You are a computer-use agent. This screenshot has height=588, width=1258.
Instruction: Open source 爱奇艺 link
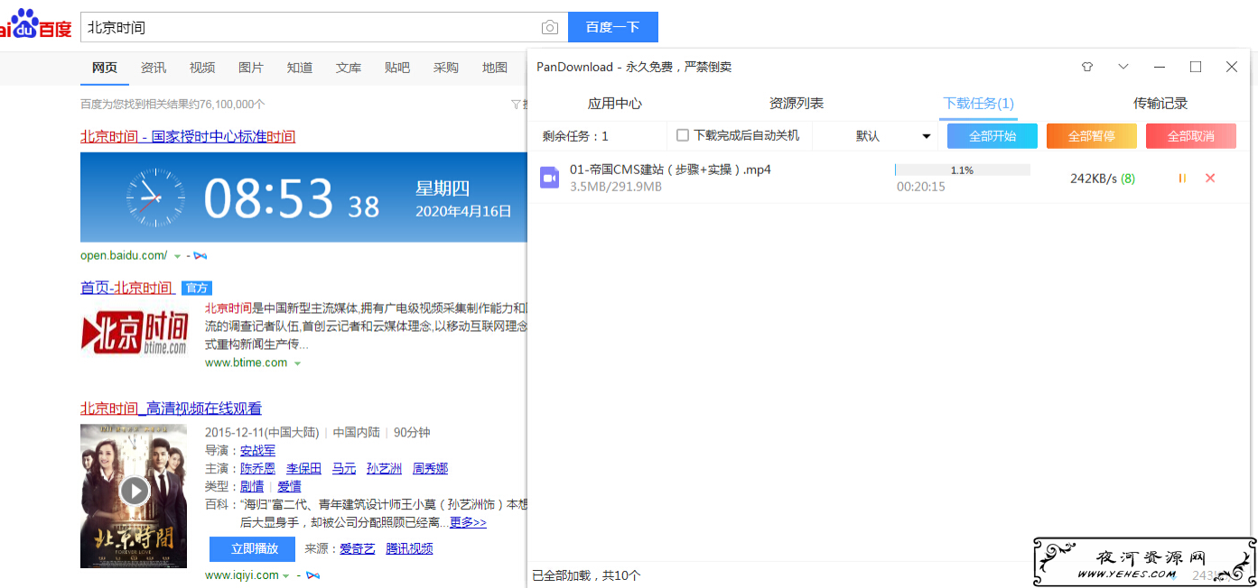358,548
